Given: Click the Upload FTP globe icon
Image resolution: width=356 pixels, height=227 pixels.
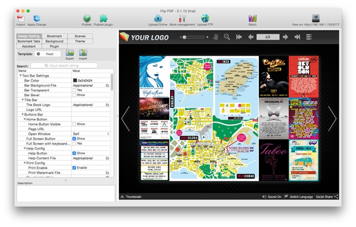Looking at the screenshot, I should point(205,19).
